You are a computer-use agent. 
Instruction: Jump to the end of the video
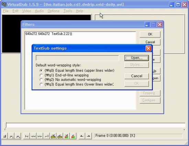(46, 136)
